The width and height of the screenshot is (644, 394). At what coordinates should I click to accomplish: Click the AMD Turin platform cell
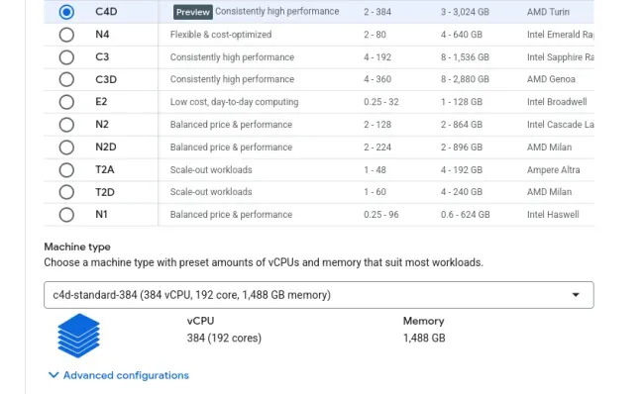click(x=548, y=12)
